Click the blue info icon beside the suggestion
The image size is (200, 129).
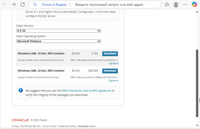pos(21,90)
